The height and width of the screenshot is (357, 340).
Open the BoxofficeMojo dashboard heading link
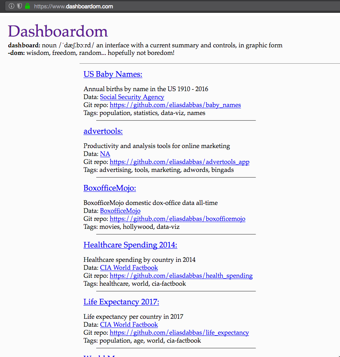click(110, 188)
